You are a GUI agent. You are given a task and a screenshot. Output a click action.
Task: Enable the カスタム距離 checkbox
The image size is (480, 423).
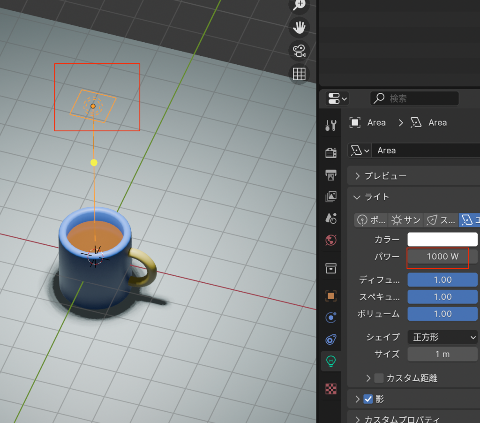click(x=379, y=378)
